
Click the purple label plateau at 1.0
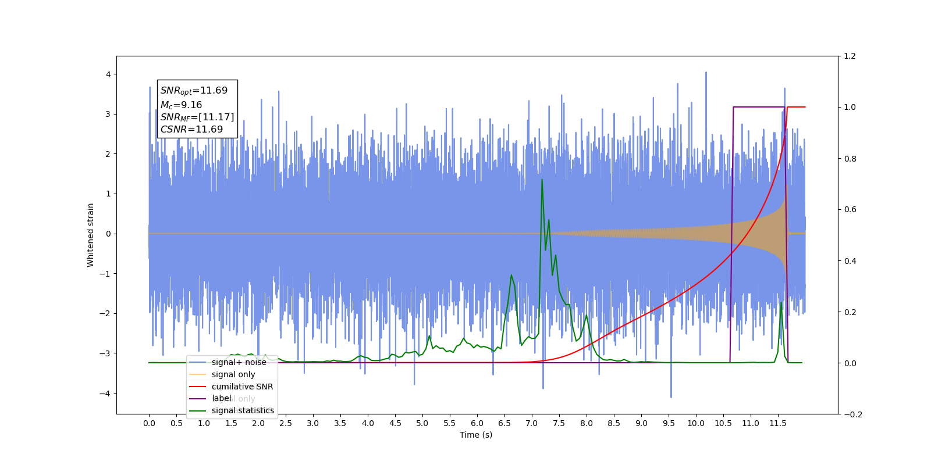[x=759, y=107]
